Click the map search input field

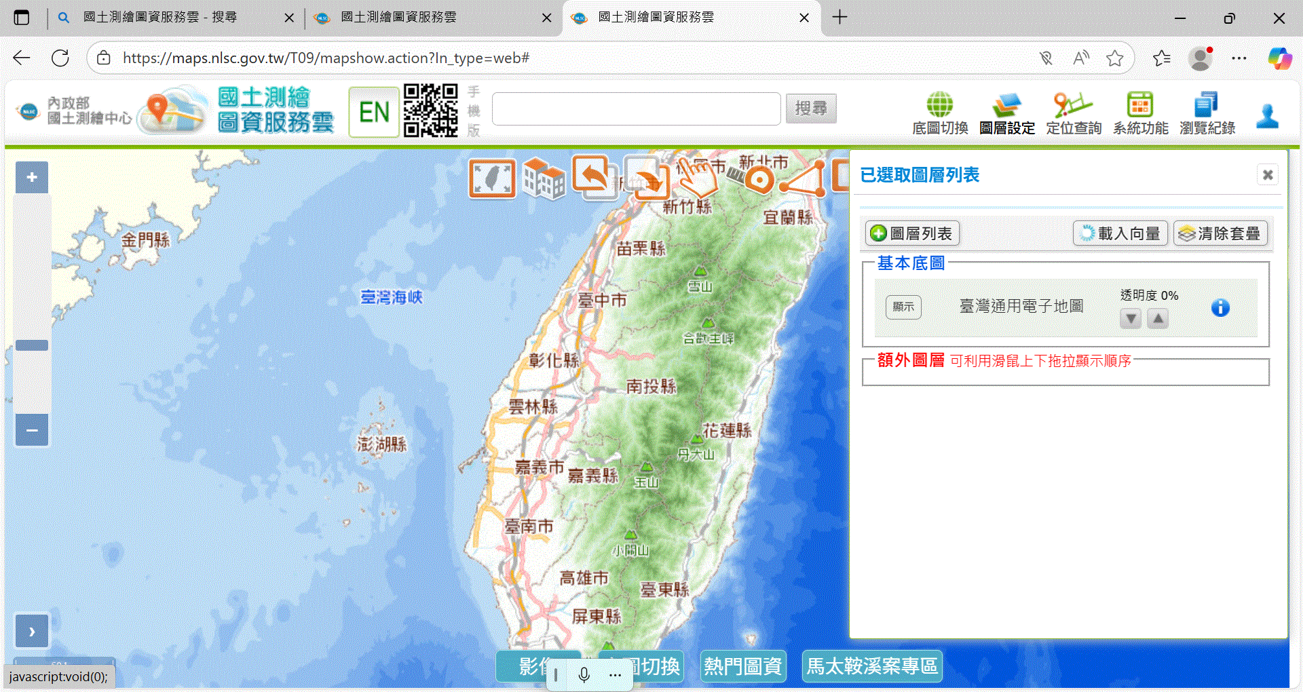636,109
